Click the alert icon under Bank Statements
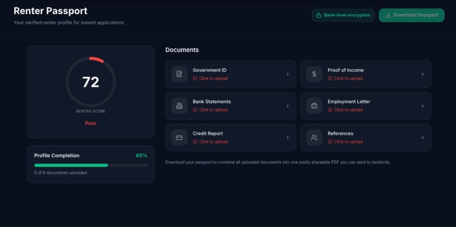The width and height of the screenshot is (456, 227). click(195, 110)
